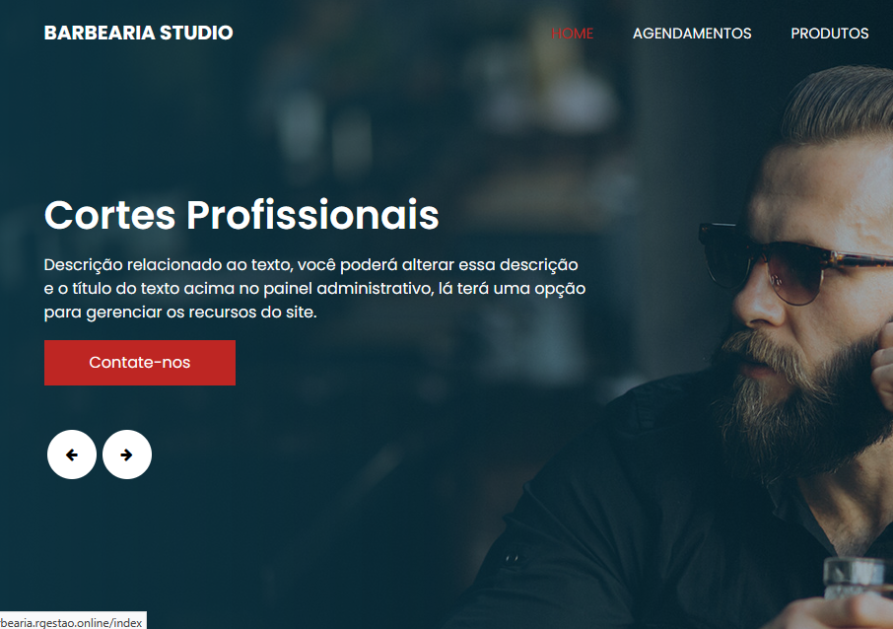Viewport: 893px width, 629px height.
Task: Click the word STUDIO in the logo
Action: click(196, 34)
